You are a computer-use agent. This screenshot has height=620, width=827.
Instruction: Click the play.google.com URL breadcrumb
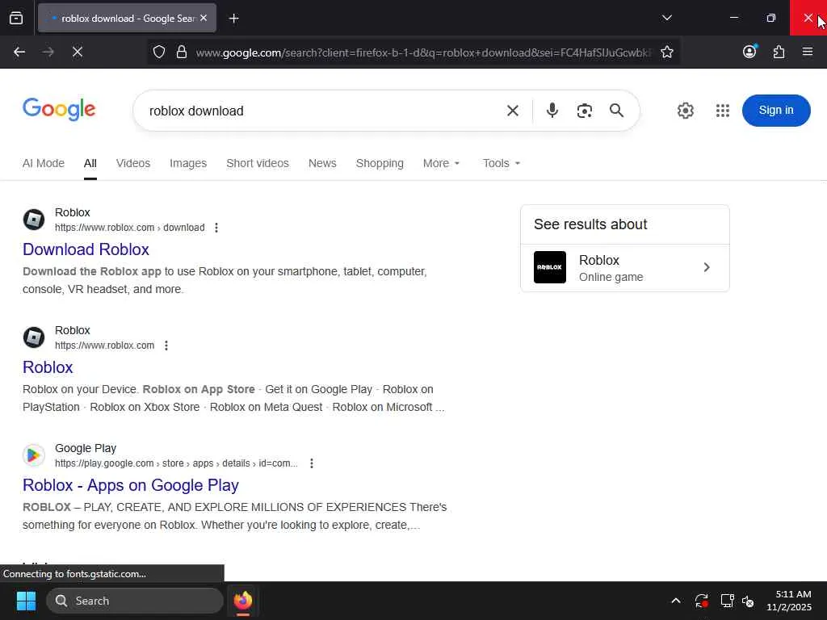[x=176, y=463]
